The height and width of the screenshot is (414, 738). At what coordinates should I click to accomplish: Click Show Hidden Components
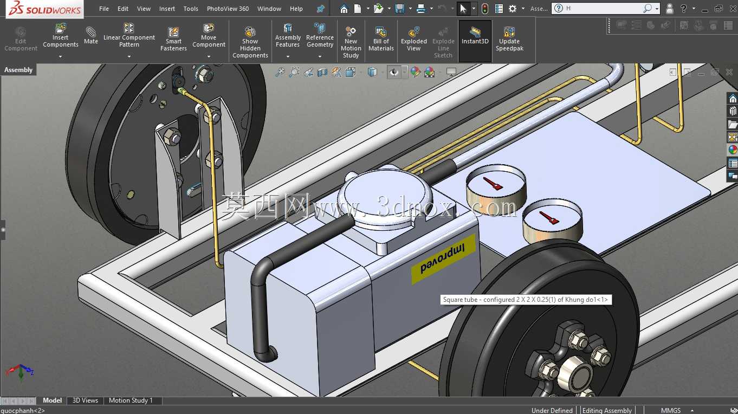[250, 42]
